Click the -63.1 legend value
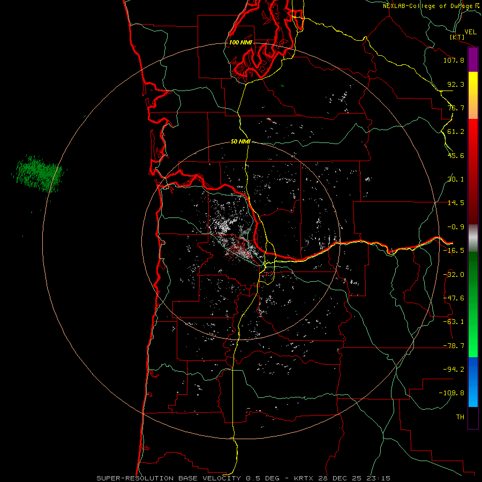The height and width of the screenshot is (482, 482). 454,322
